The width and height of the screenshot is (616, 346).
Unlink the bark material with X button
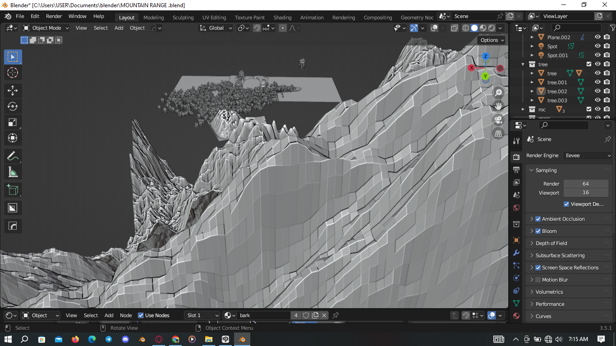pyautogui.click(x=324, y=315)
